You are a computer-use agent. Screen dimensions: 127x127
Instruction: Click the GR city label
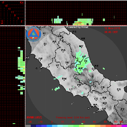[x=40, y=59]
